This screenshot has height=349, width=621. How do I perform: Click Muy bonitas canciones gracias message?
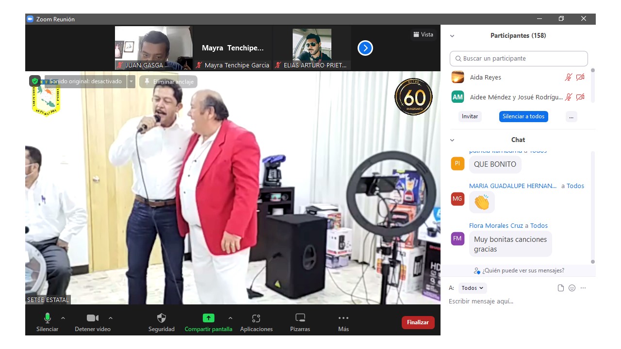(510, 244)
